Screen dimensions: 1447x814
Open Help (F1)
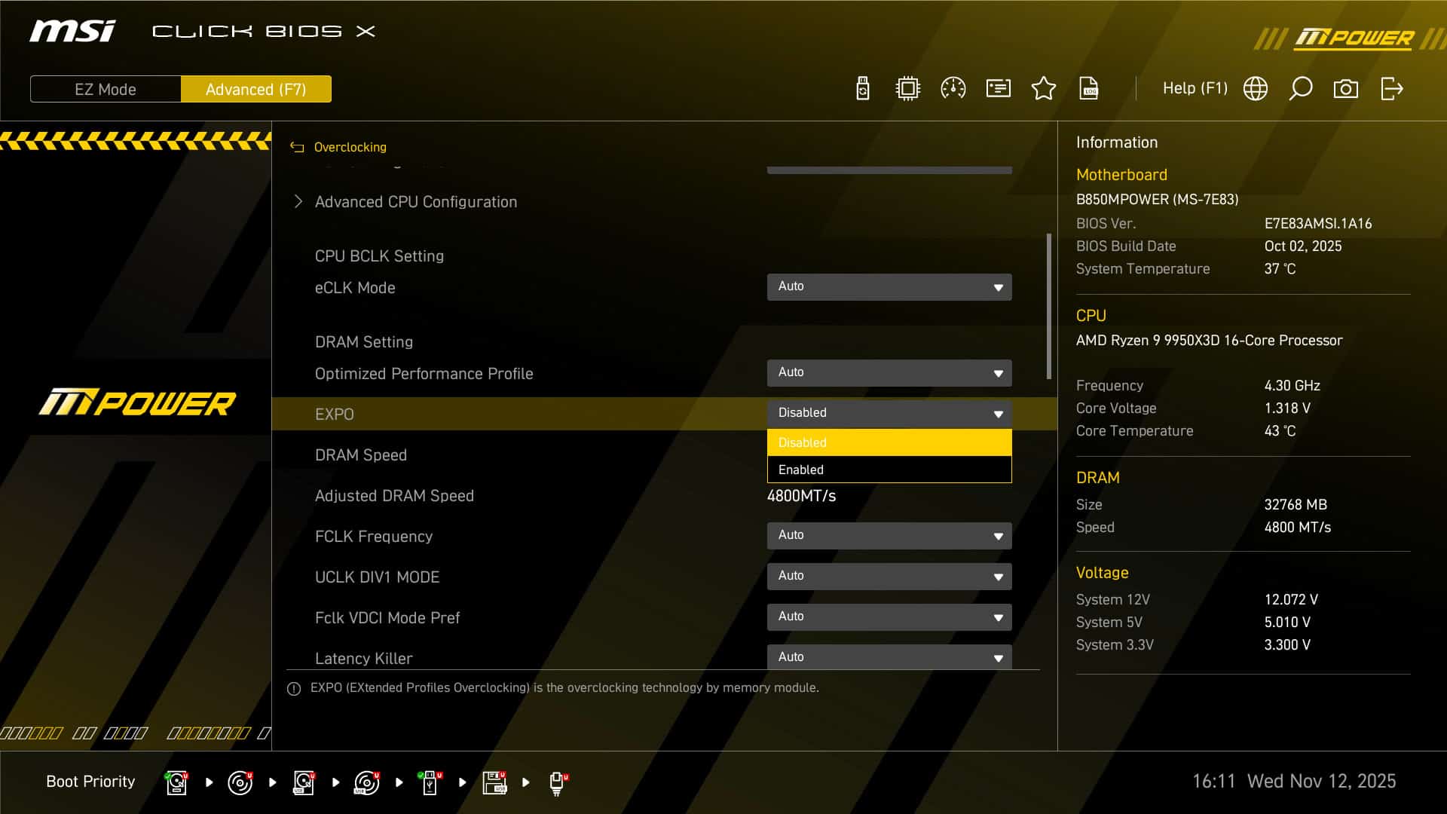click(x=1195, y=89)
